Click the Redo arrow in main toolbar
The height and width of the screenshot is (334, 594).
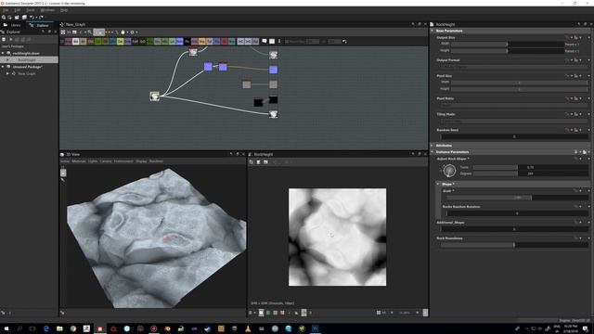(41, 18)
